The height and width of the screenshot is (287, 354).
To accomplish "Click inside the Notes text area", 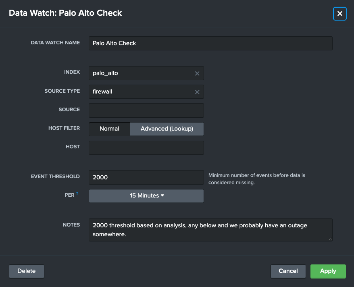I will pos(210,230).
